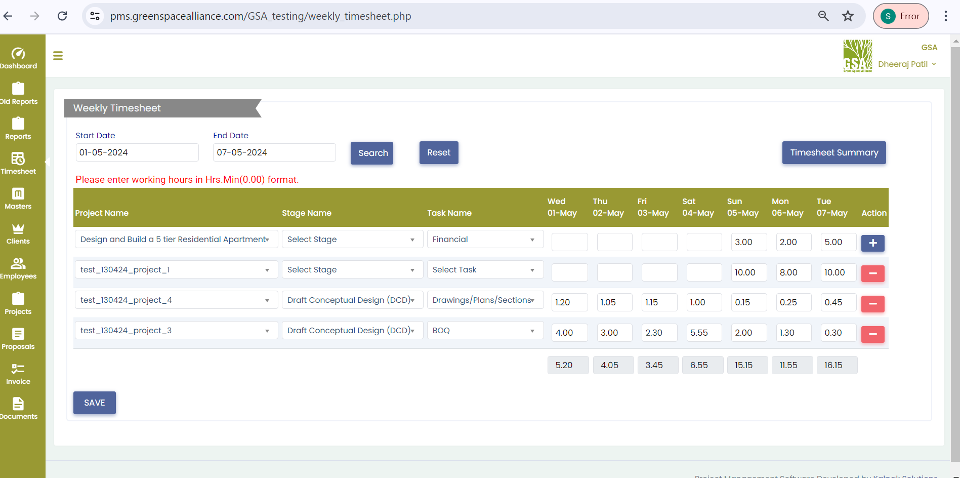Open the Dashboard sidebar icon
Screen dimensions: 960x478
click(18, 54)
